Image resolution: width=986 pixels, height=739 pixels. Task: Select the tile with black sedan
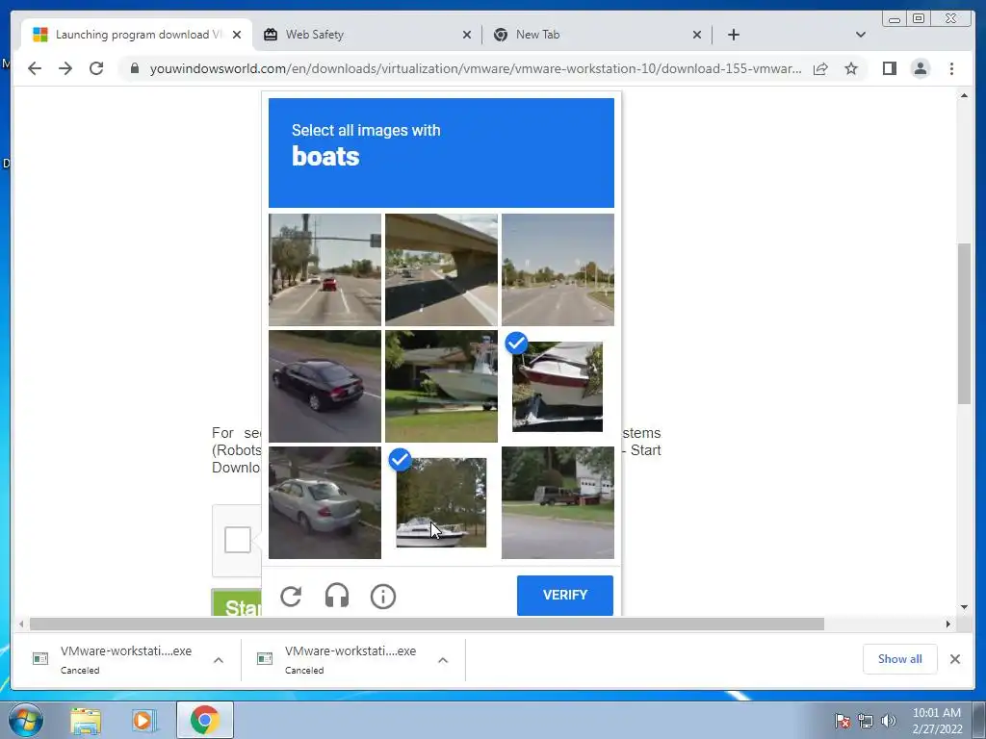pyautogui.click(x=324, y=387)
